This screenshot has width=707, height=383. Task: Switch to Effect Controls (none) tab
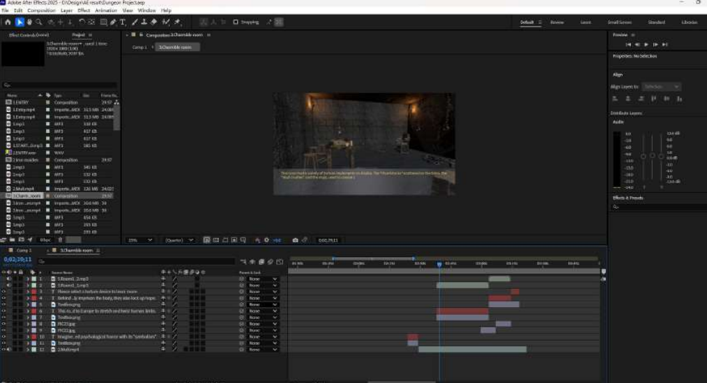point(29,35)
